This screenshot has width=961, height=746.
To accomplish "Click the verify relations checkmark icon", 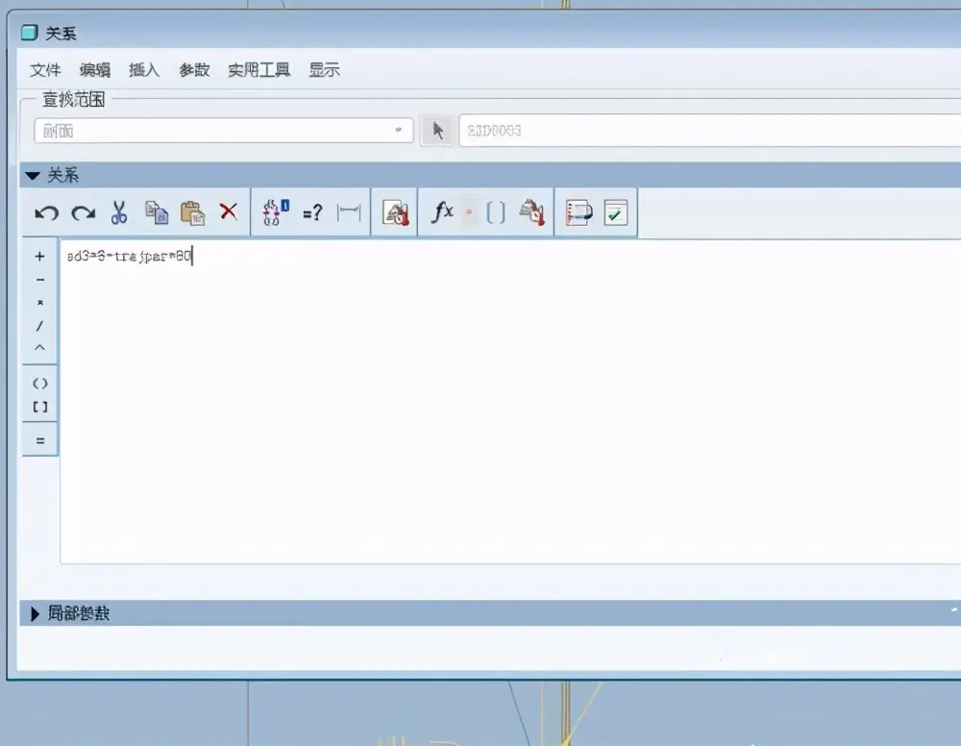I will (x=615, y=212).
